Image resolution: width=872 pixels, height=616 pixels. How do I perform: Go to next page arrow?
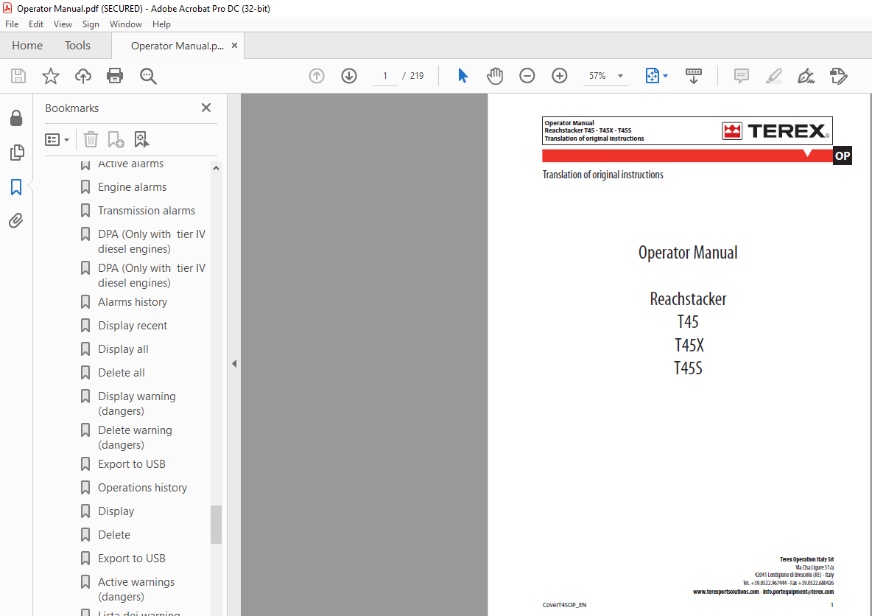[x=349, y=76]
